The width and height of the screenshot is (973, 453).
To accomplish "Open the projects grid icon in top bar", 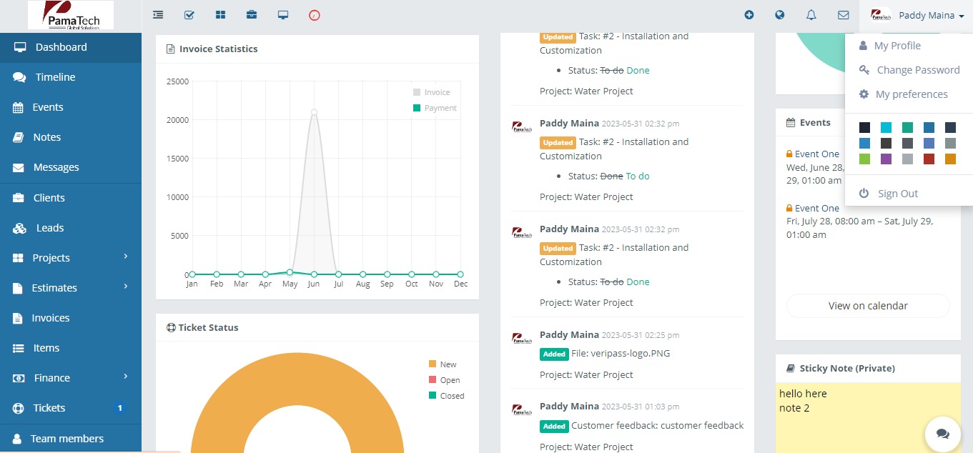I will [220, 14].
